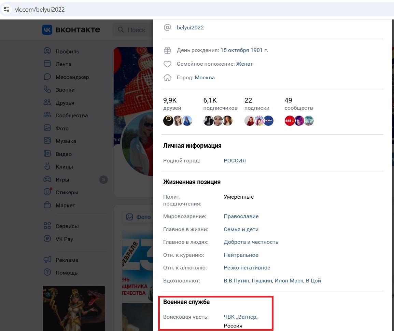
Task: Click the friends avatar preview group
Action: (x=178, y=121)
